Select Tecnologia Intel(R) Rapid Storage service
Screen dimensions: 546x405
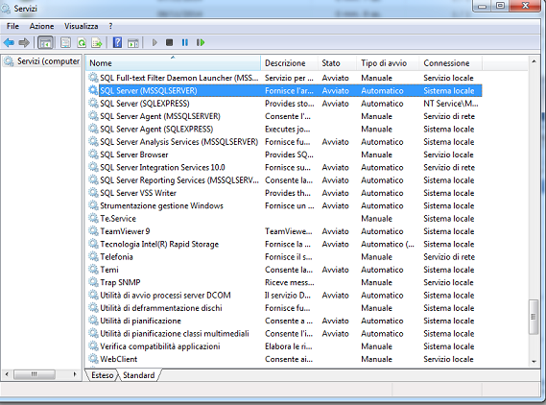pos(284,244)
